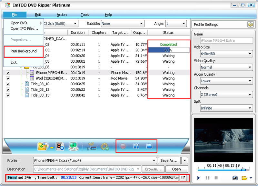Open the File menu

point(15,15)
